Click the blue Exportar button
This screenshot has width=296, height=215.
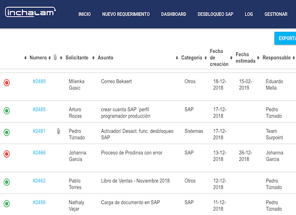[x=285, y=38]
